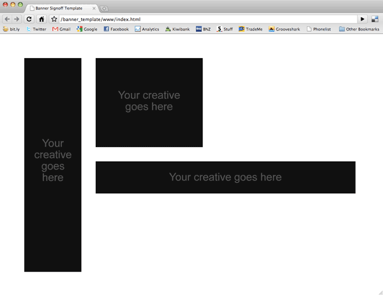
Task: Open the Gmail bookmark
Action: [x=61, y=29]
